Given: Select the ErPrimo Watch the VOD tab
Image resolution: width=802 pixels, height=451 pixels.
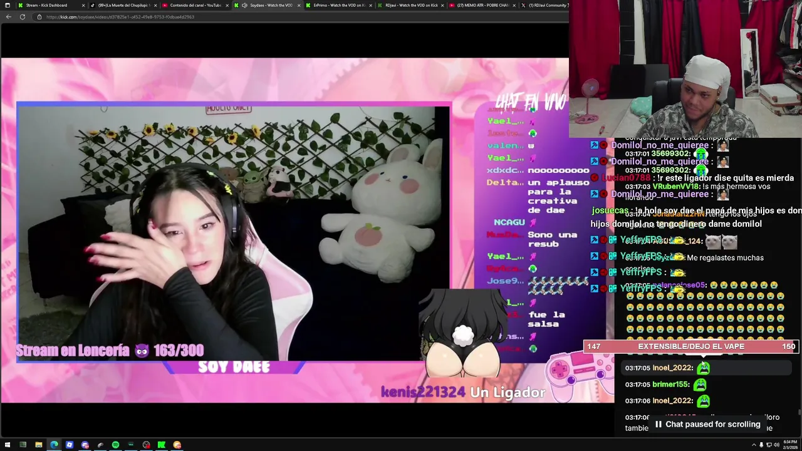Looking at the screenshot, I should pos(338,5).
